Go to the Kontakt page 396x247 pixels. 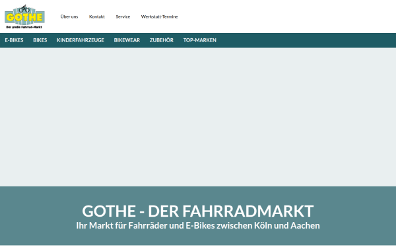[97, 16]
